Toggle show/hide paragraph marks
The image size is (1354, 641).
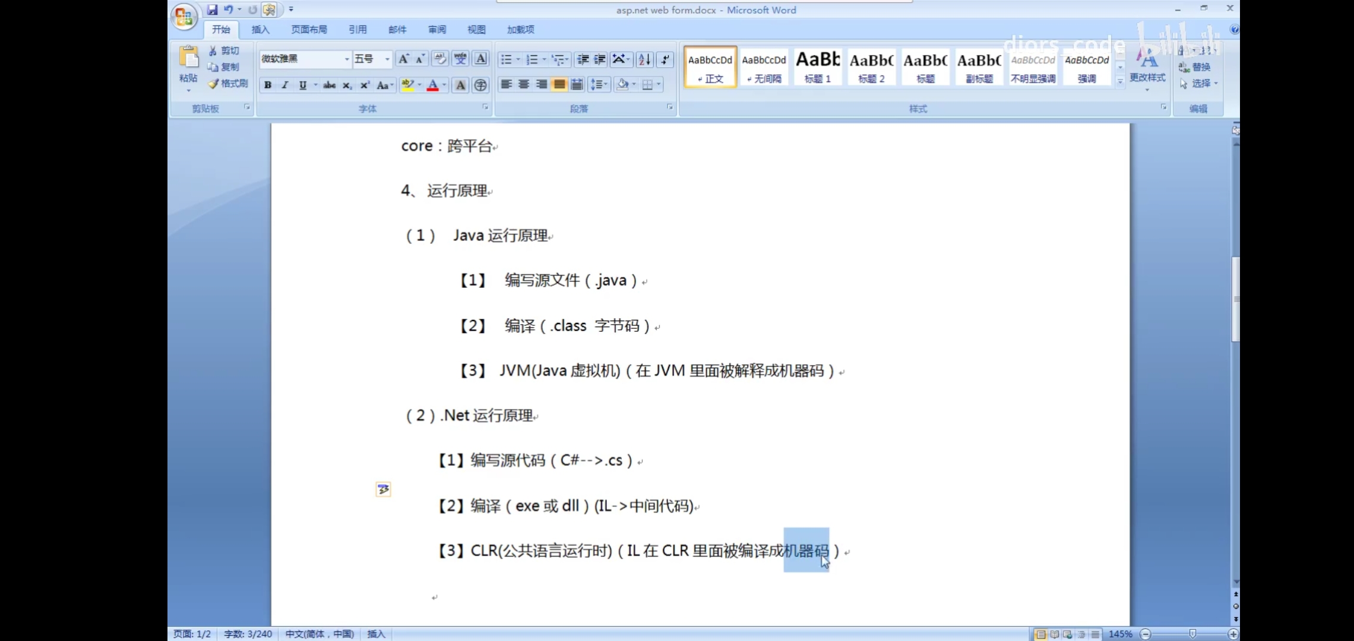pyautogui.click(x=664, y=59)
